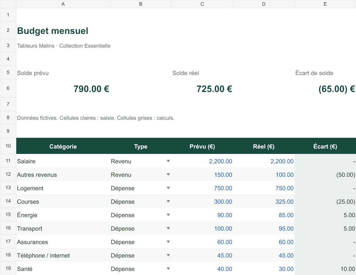Select row 2 header
This screenshot has width=356, height=275.
[x=8, y=30]
